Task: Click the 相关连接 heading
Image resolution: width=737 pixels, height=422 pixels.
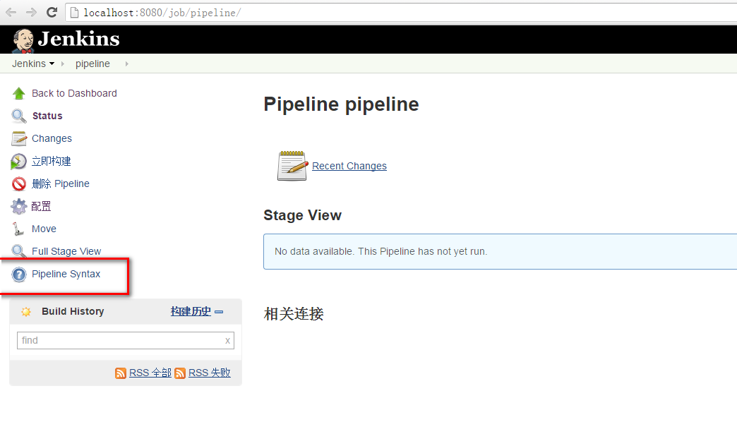Action: click(293, 313)
